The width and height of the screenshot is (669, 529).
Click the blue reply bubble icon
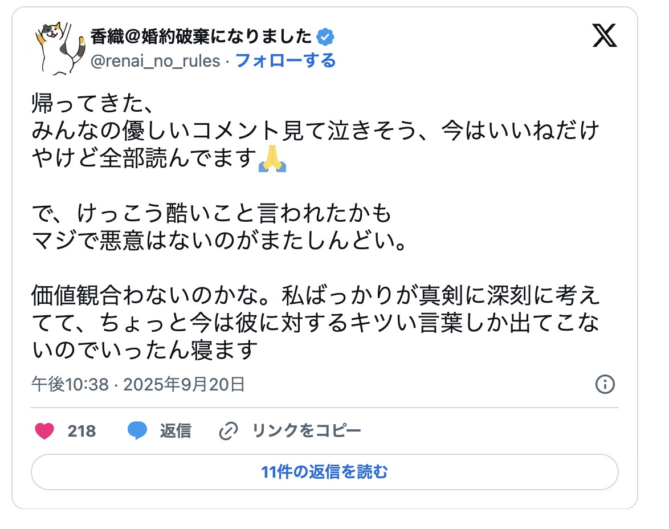pos(137,431)
